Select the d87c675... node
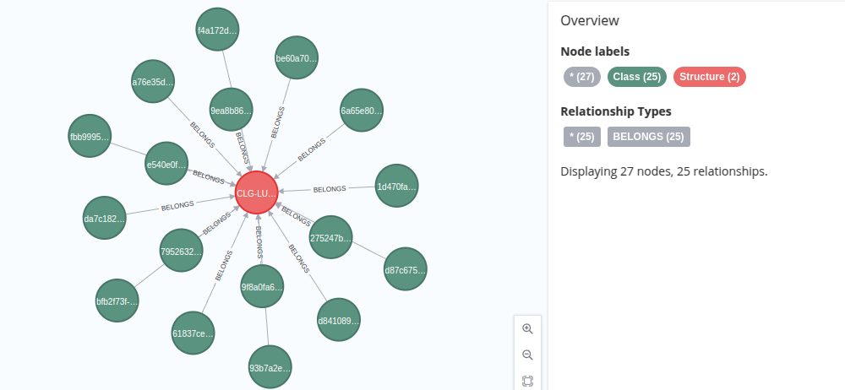The width and height of the screenshot is (845, 390). (x=406, y=269)
